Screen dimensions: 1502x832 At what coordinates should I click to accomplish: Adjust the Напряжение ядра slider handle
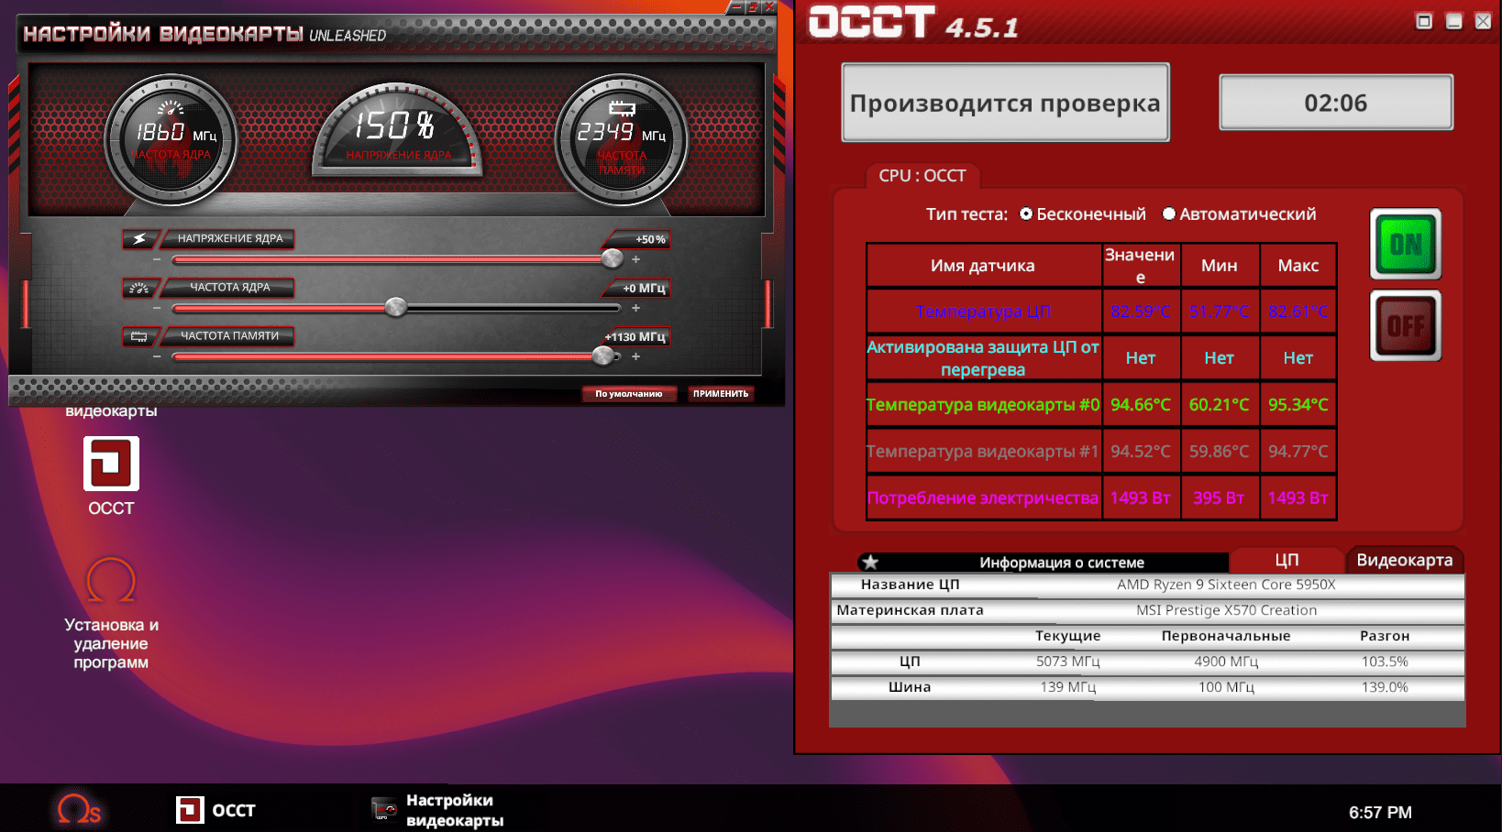[x=613, y=259]
